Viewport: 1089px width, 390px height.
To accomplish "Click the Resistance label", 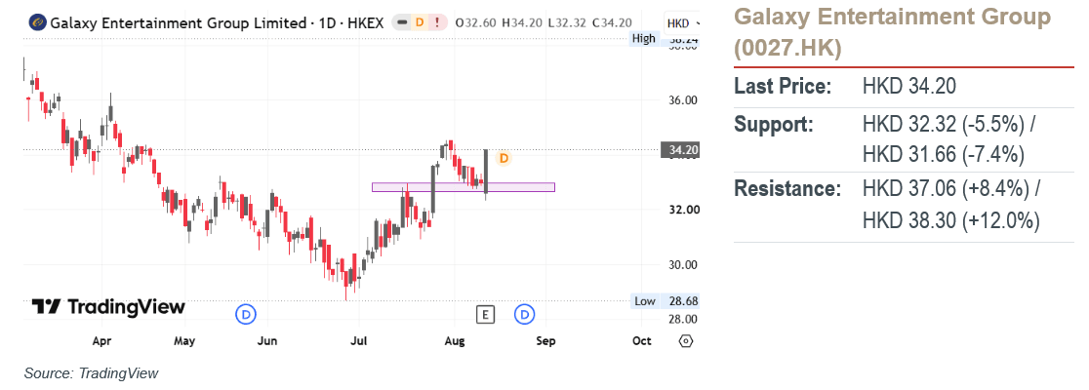I will coord(788,189).
